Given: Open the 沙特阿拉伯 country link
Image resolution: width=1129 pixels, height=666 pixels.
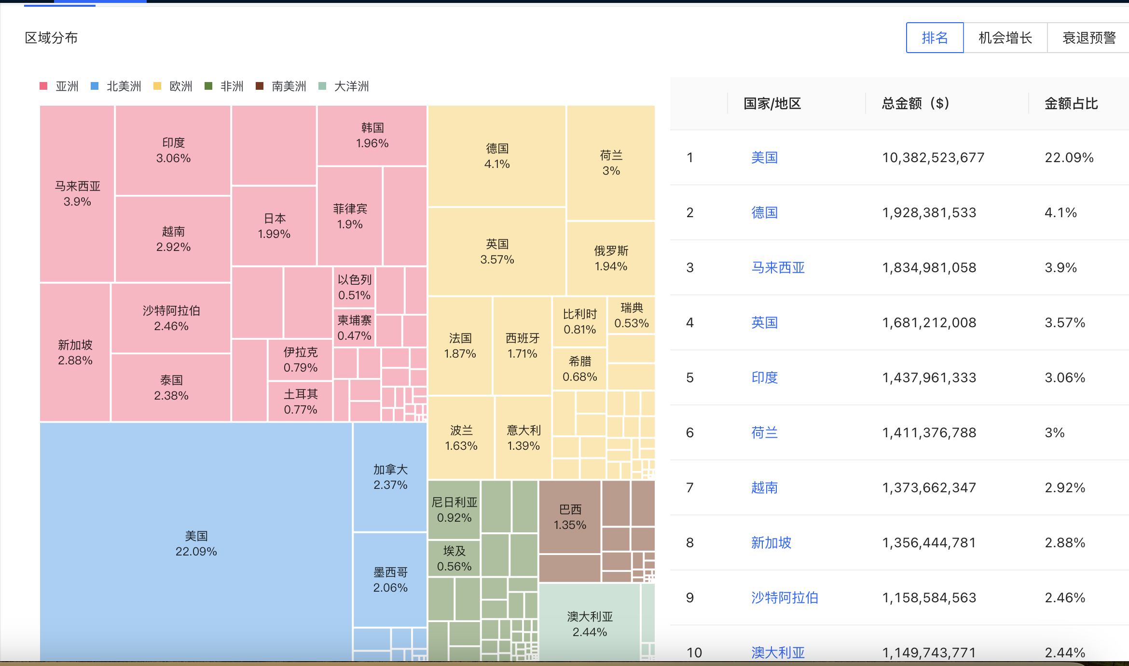Looking at the screenshot, I should (x=785, y=597).
